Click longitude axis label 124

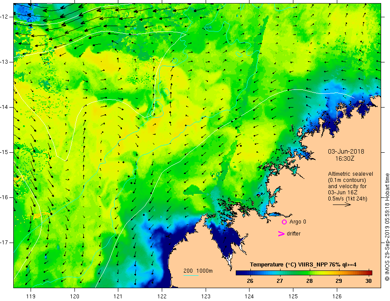coord(250,296)
